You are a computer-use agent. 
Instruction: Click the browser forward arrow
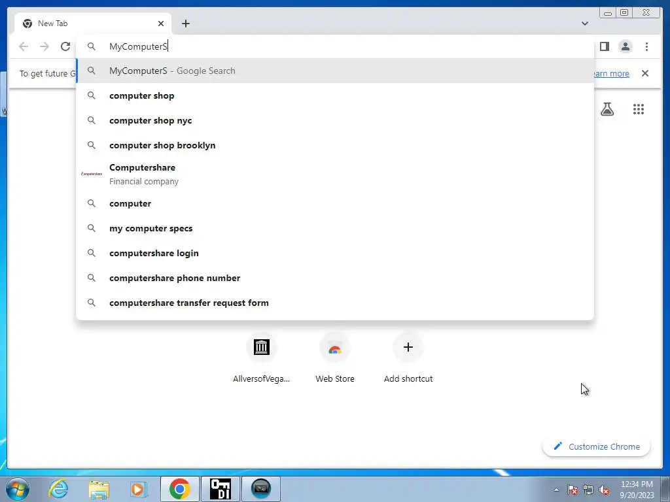(44, 46)
